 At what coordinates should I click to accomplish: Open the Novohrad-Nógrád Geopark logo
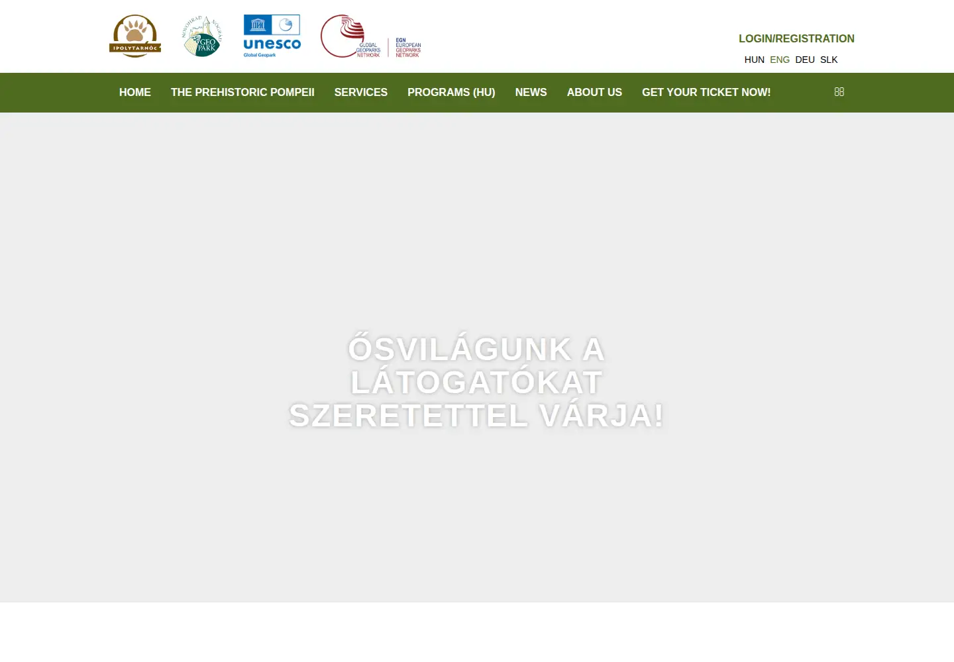(202, 36)
